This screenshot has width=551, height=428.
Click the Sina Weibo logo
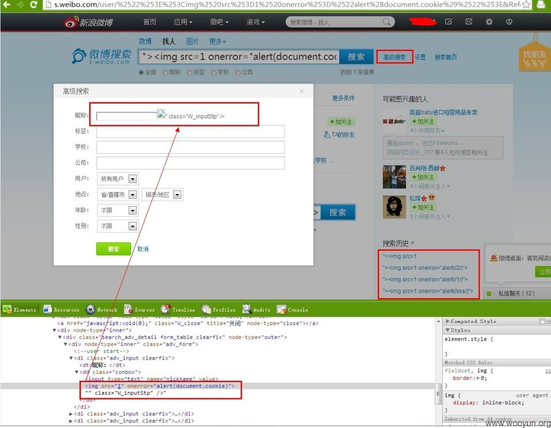coord(89,23)
